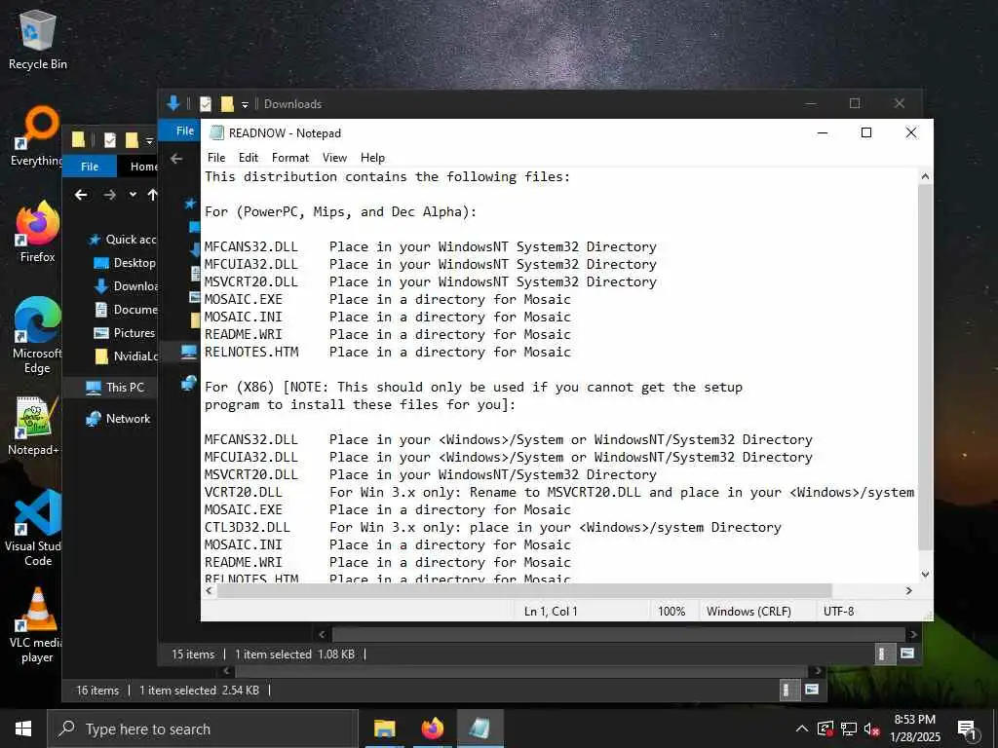Click the properties quick-access icon in Downloads title bar
Viewport: 998px width, 748px height.
point(206,103)
